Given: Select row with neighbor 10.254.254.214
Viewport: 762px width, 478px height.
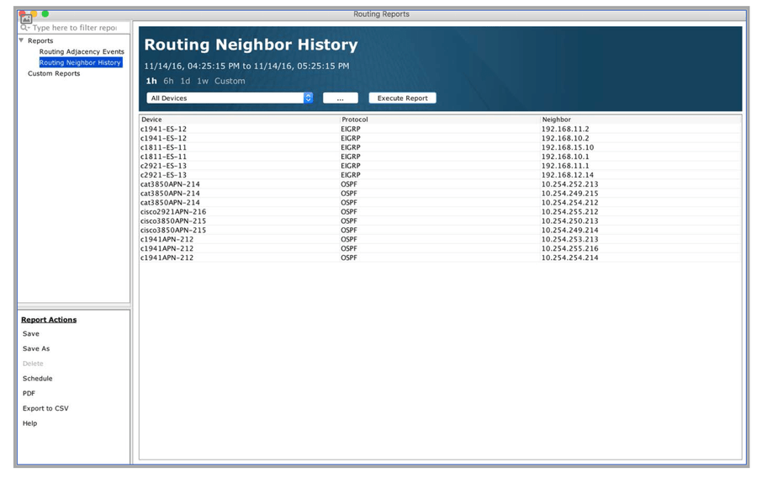Looking at the screenshot, I should point(440,258).
